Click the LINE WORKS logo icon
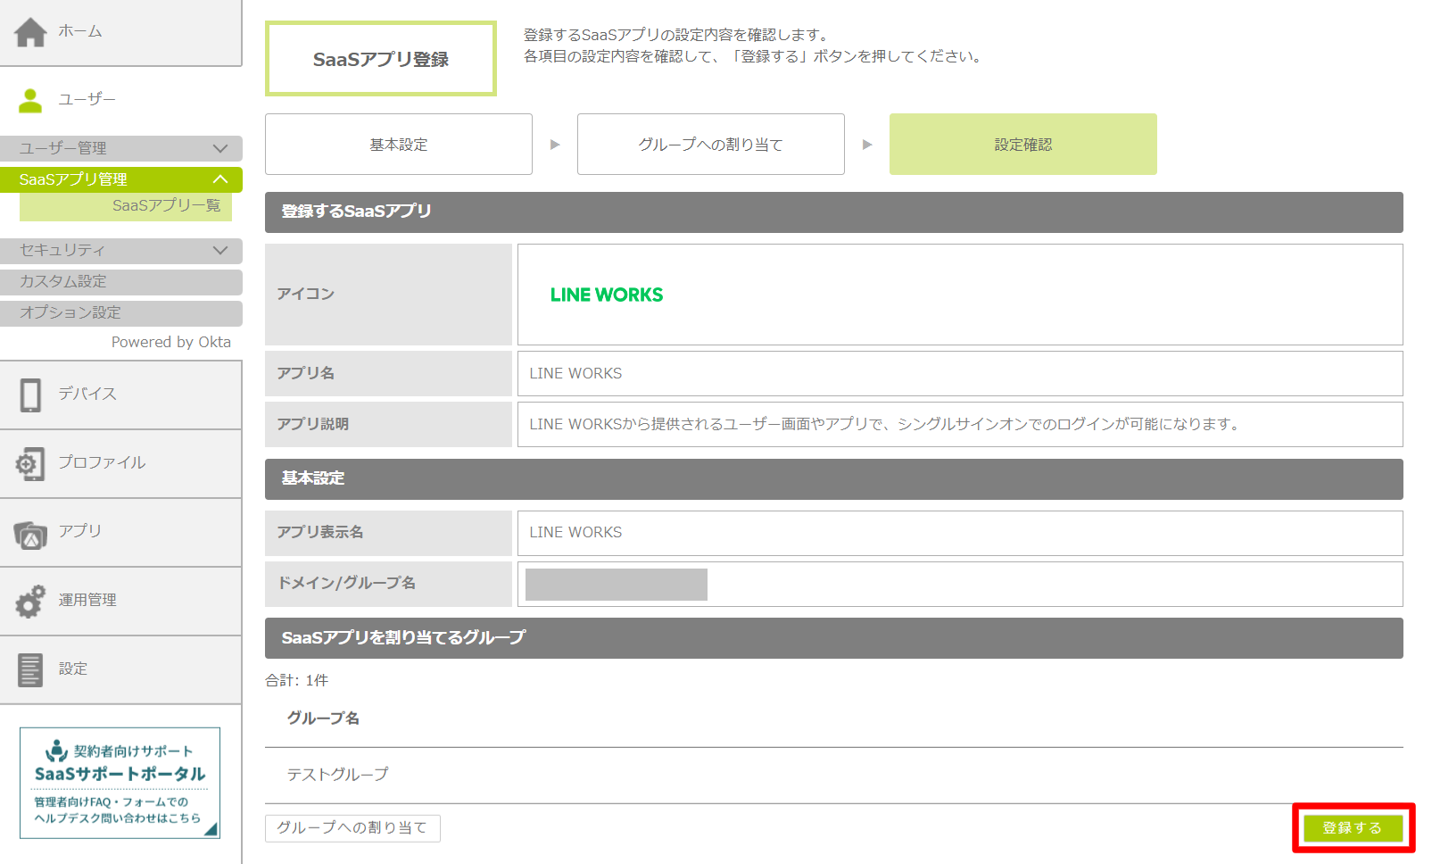This screenshot has height=864, width=1432. [x=607, y=295]
